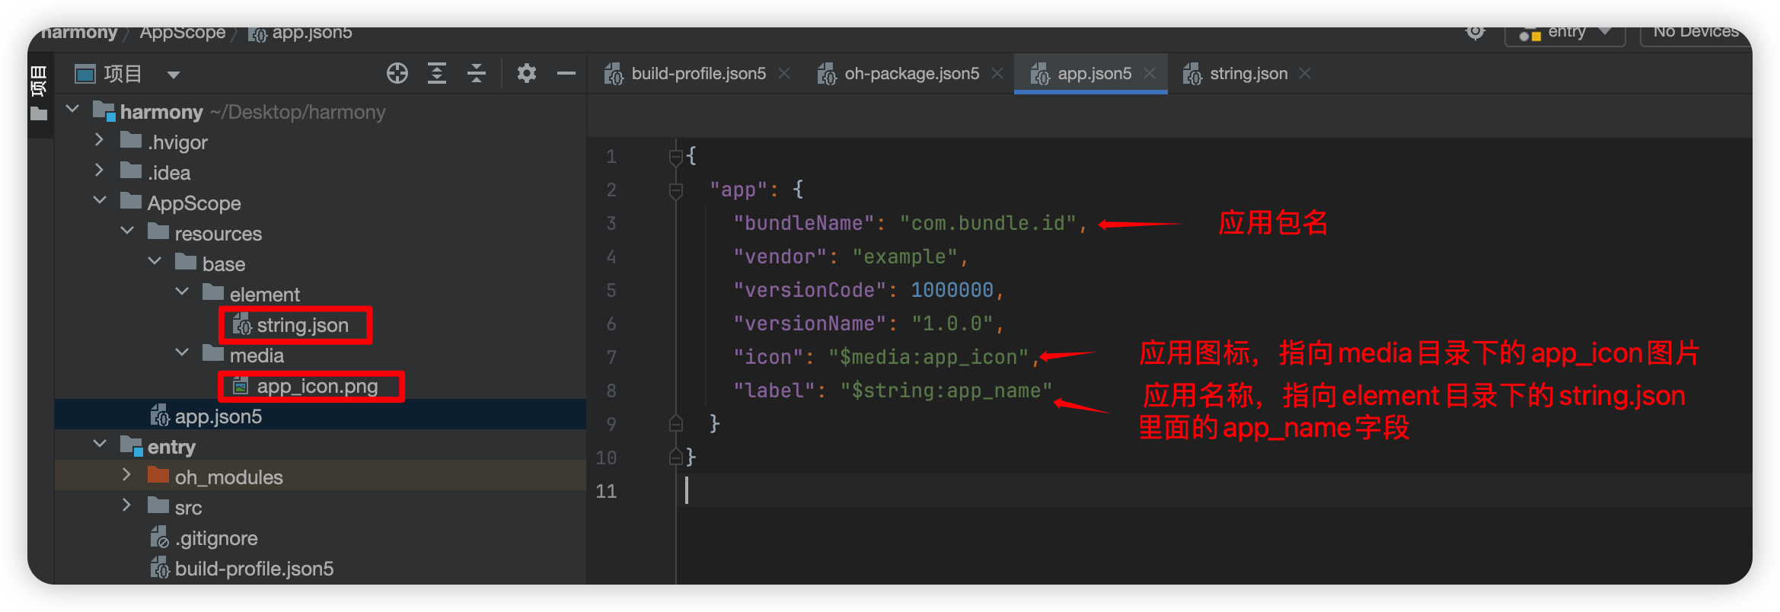Click AppScope in the breadcrumb path
This screenshot has width=1780, height=612.
[183, 33]
